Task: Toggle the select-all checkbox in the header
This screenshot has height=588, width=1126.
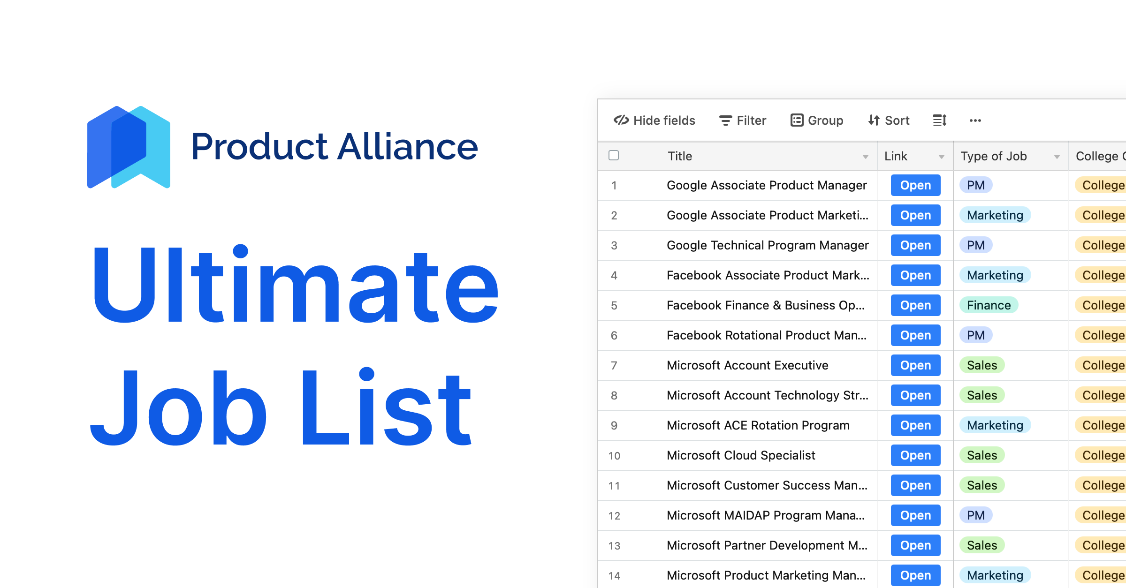Action: [614, 155]
